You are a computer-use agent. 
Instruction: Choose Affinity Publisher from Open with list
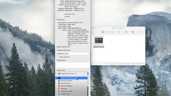[x=71, y=86]
